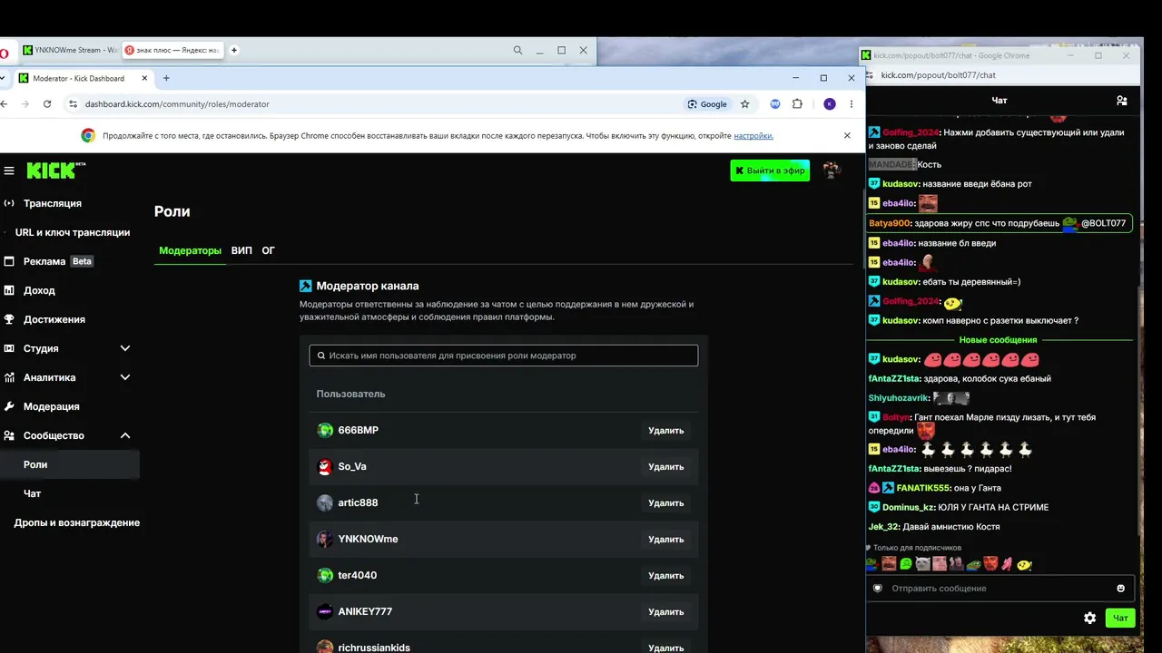Click the green Чат send button in the popout
Screen dimensions: 1162x653
tap(1120, 619)
